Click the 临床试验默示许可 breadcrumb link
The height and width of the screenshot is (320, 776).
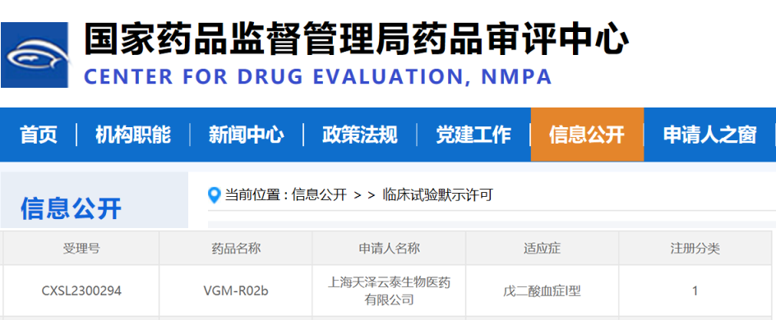coord(438,195)
